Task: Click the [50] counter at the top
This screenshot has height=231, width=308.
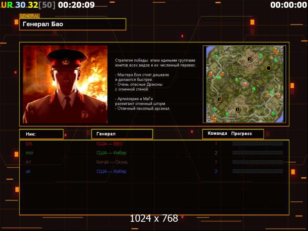Action: (47, 5)
